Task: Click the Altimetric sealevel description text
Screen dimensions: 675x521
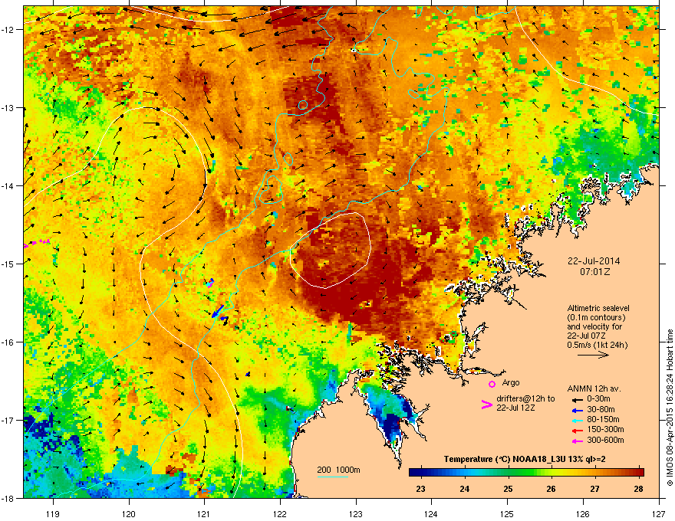Action: point(598,326)
